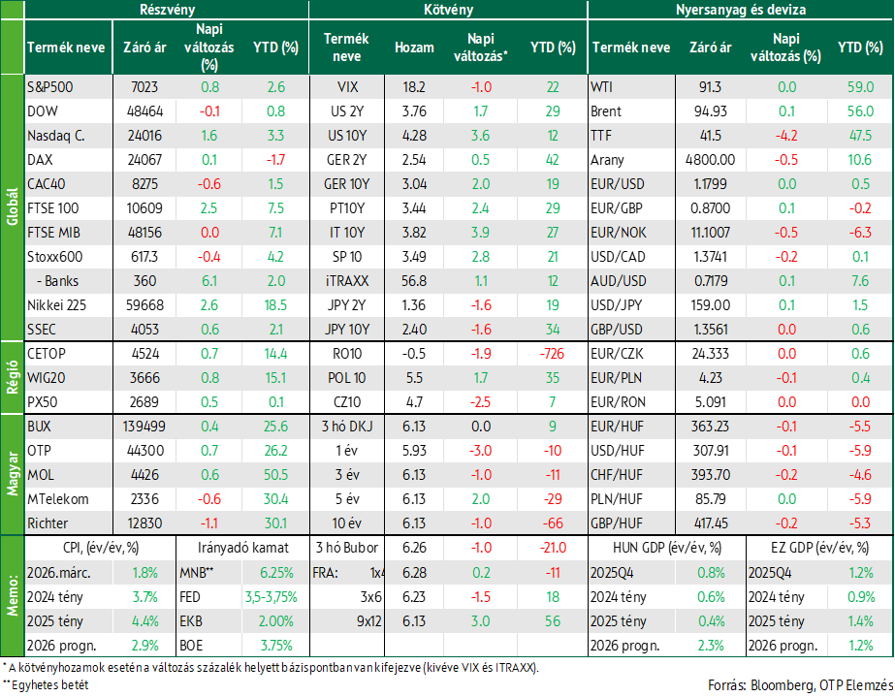Select the Arany closing price 4800.00
The width and height of the screenshot is (895, 697).
point(710,160)
